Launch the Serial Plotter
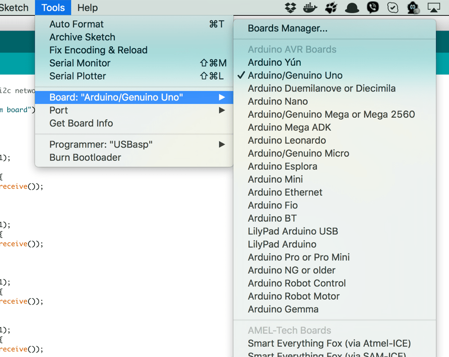 click(134, 76)
